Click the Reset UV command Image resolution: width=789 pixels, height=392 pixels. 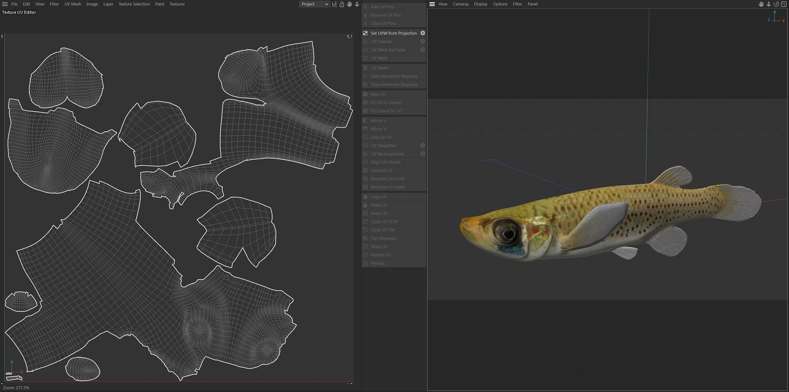(379, 214)
